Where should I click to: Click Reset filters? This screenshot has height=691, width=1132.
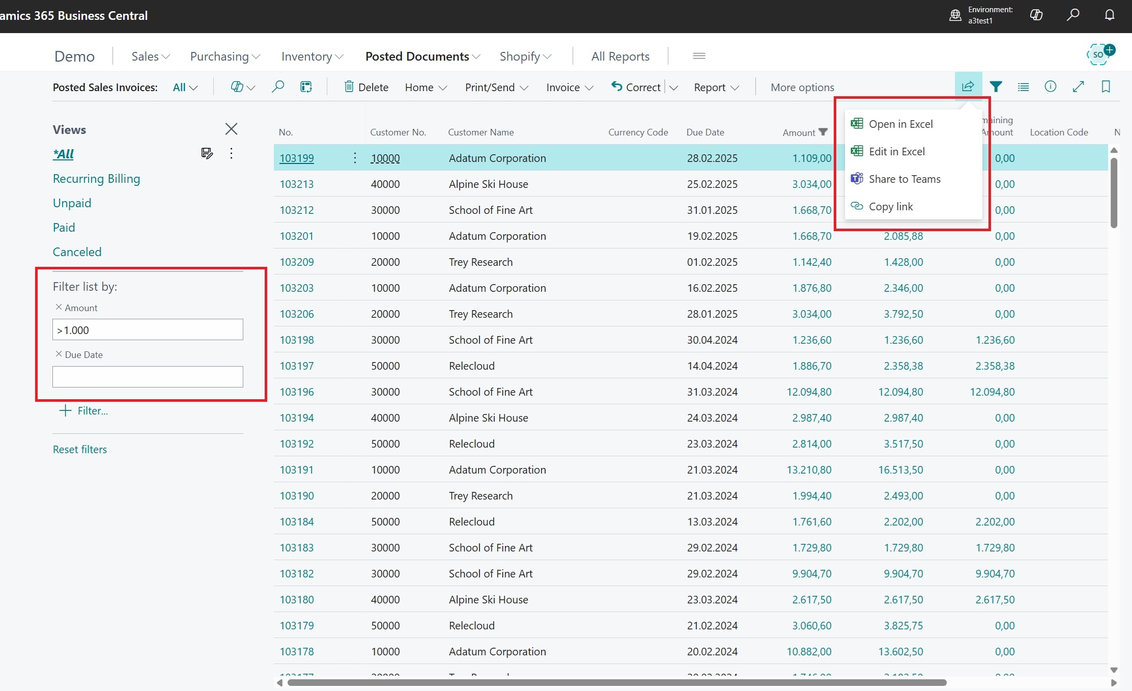click(x=80, y=449)
